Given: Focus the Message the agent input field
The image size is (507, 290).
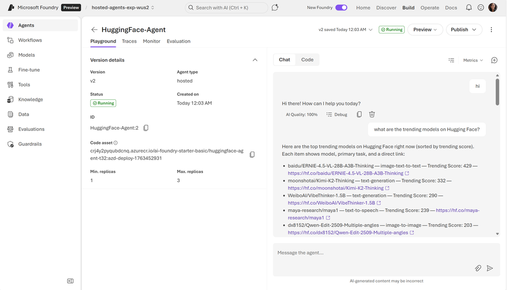Looking at the screenshot, I should coord(373,253).
